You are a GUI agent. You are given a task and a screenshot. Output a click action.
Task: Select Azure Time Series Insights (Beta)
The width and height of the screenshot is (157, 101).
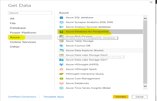coord(100,88)
